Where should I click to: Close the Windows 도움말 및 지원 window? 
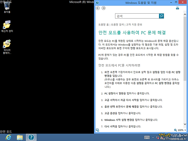(x=183, y=2)
